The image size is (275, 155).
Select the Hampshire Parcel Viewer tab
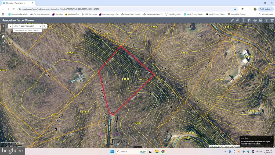(x=18, y=3)
